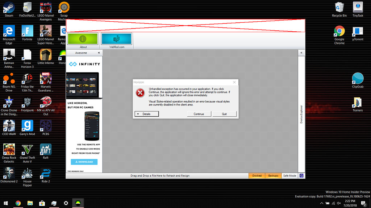371x208 pixels.
Task: Expand Details in the error dialog
Action: 147,114
